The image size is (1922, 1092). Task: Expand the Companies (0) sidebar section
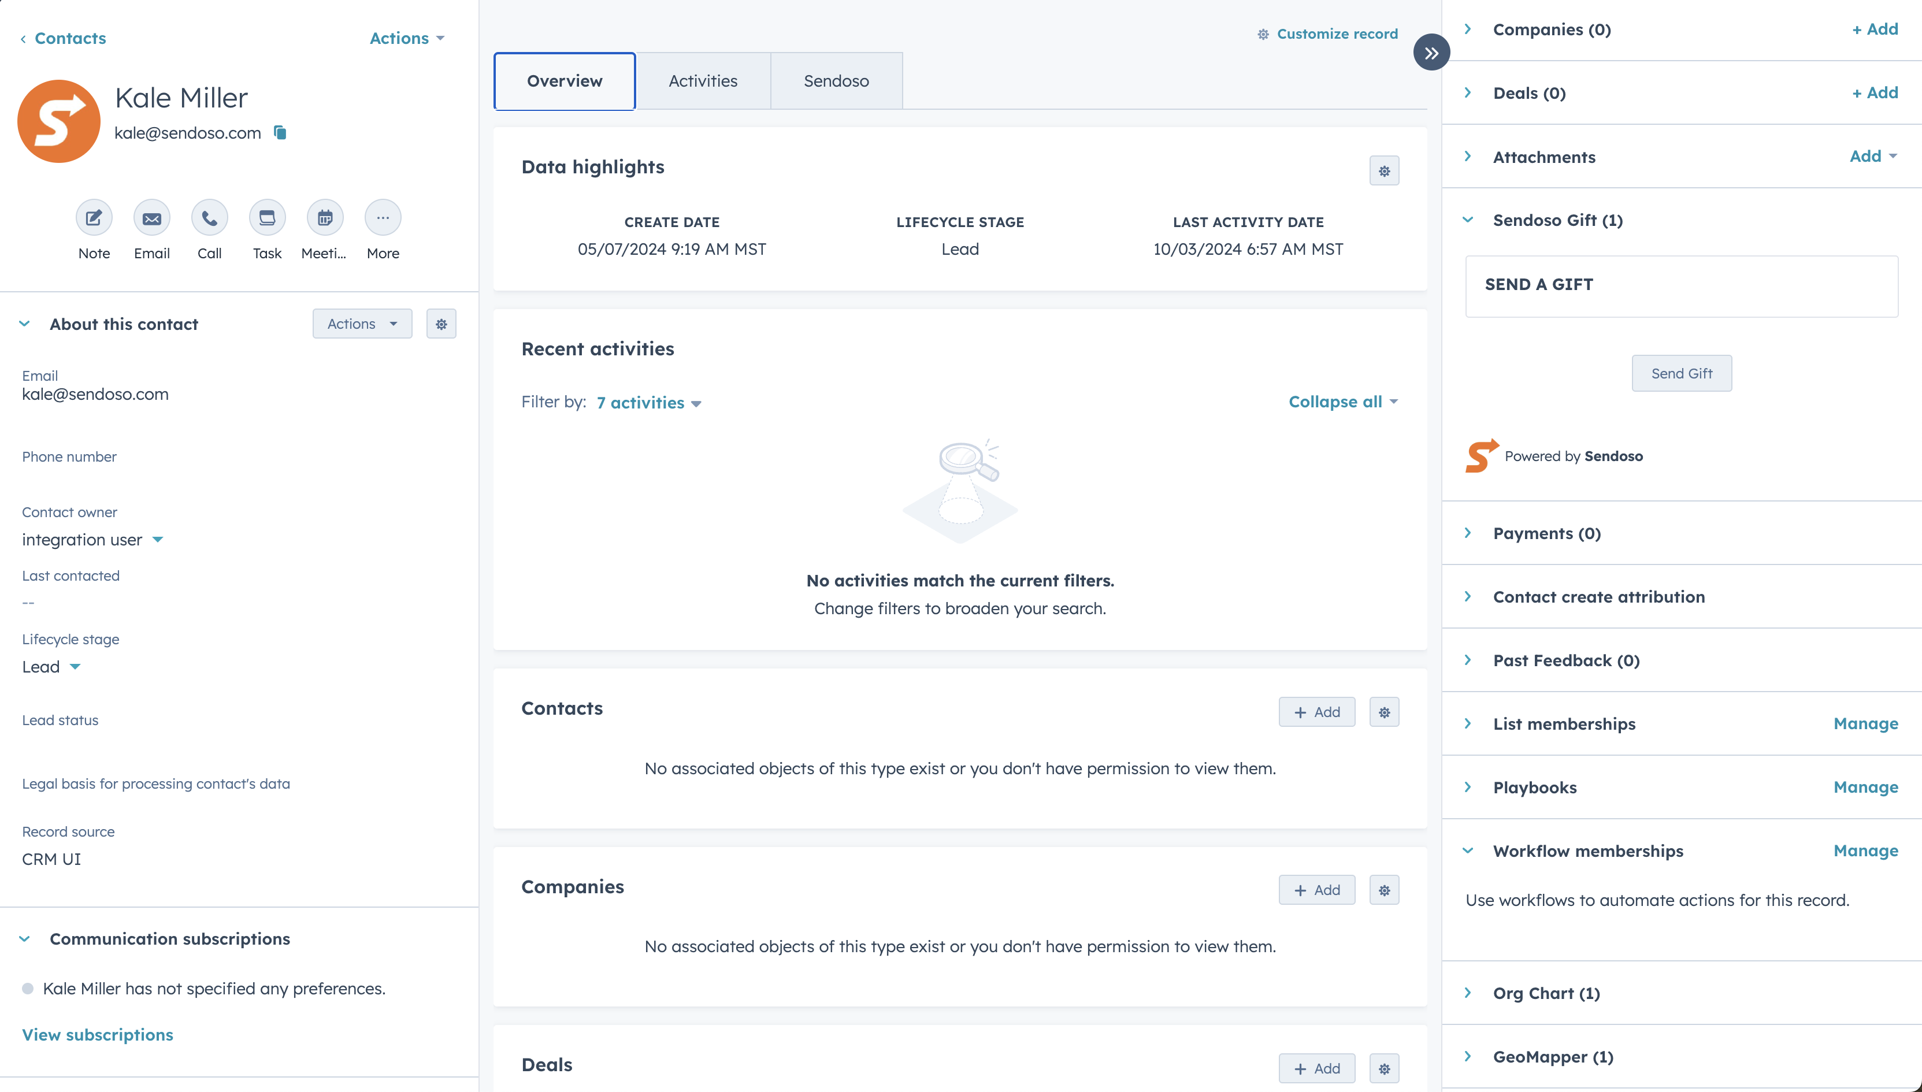[x=1468, y=29]
